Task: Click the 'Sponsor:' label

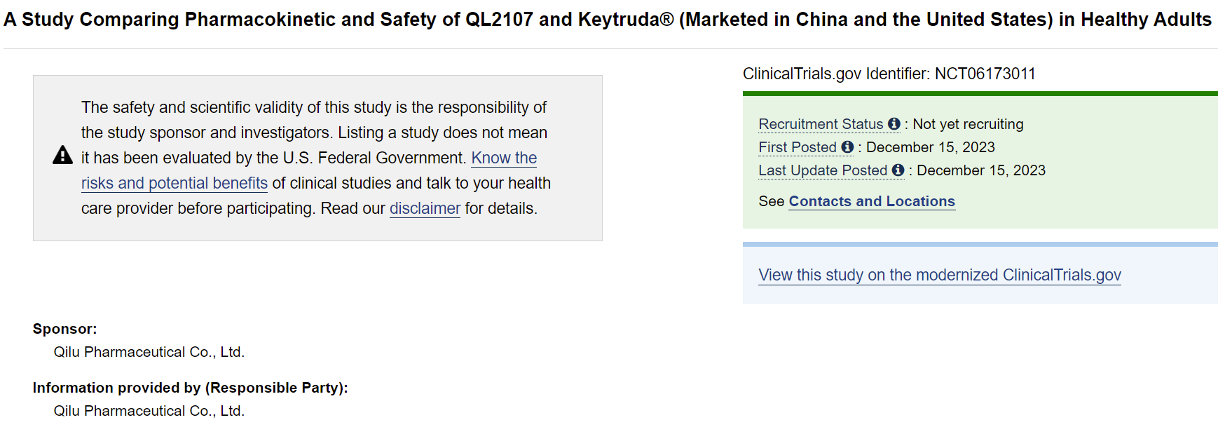Action: point(64,329)
